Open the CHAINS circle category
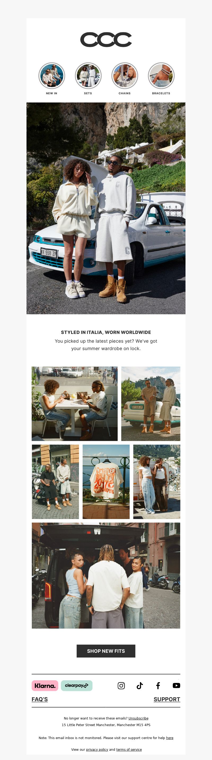This screenshot has width=212, height=760. (x=125, y=78)
